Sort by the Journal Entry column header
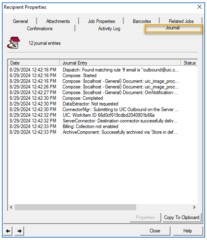 click(x=120, y=63)
